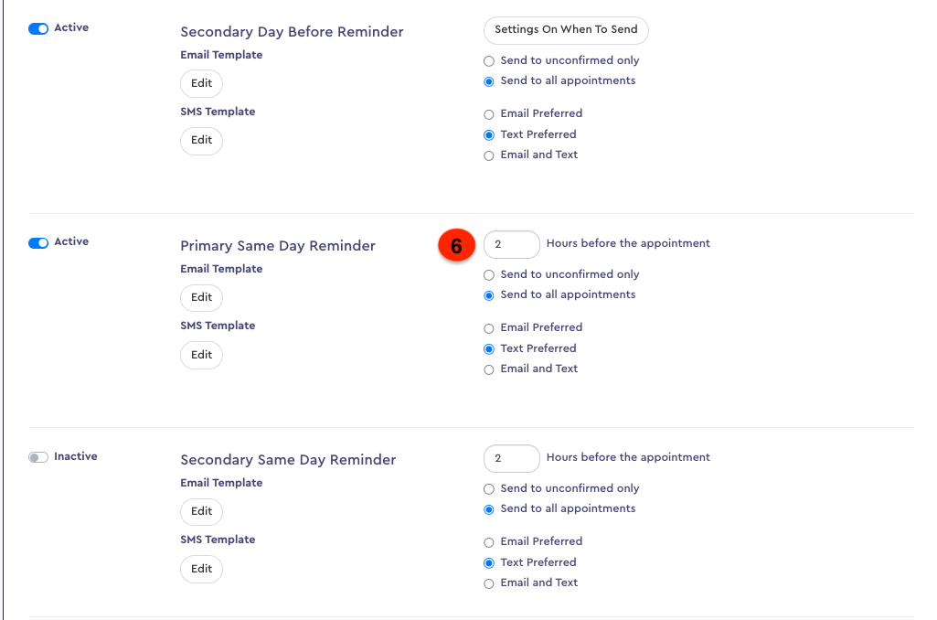Choose Email and Text for Primary Same Day Reminder

click(488, 369)
